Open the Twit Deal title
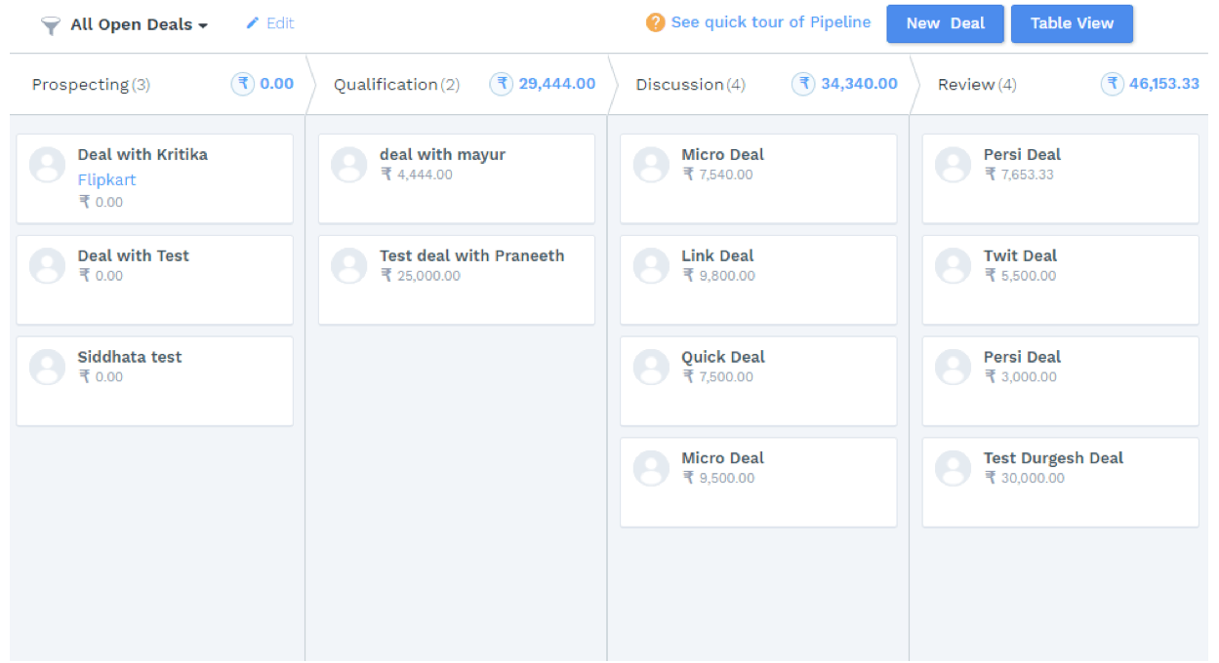This screenshot has width=1219, height=663. pos(1020,255)
